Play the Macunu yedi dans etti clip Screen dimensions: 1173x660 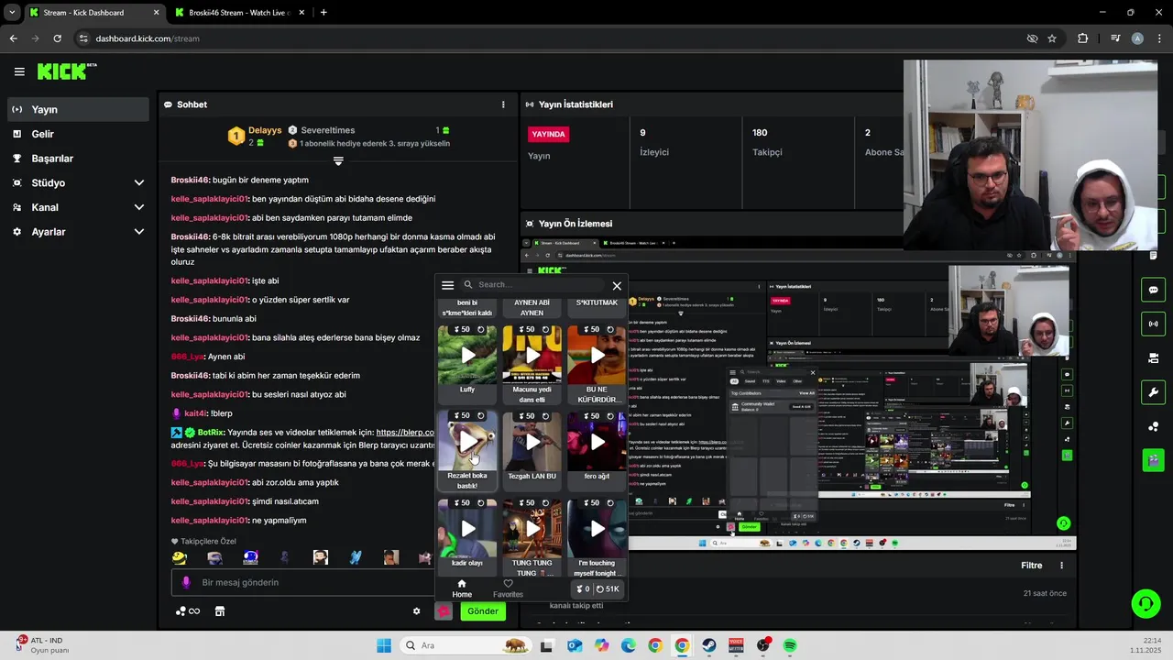(x=532, y=355)
